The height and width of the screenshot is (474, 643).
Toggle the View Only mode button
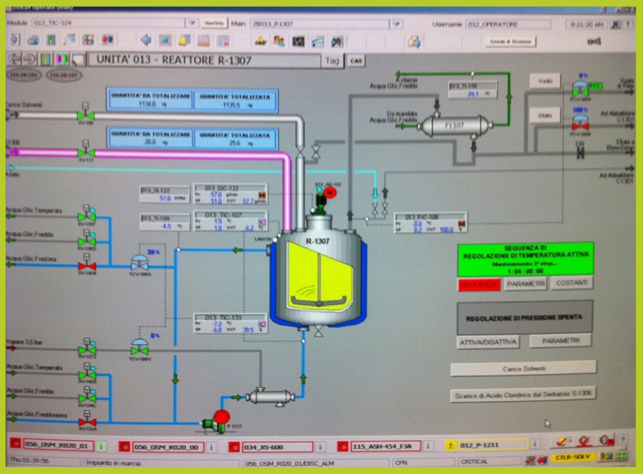(x=214, y=23)
